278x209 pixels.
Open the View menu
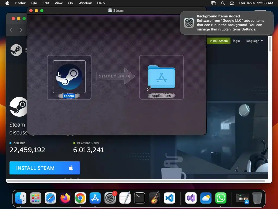(59, 3)
